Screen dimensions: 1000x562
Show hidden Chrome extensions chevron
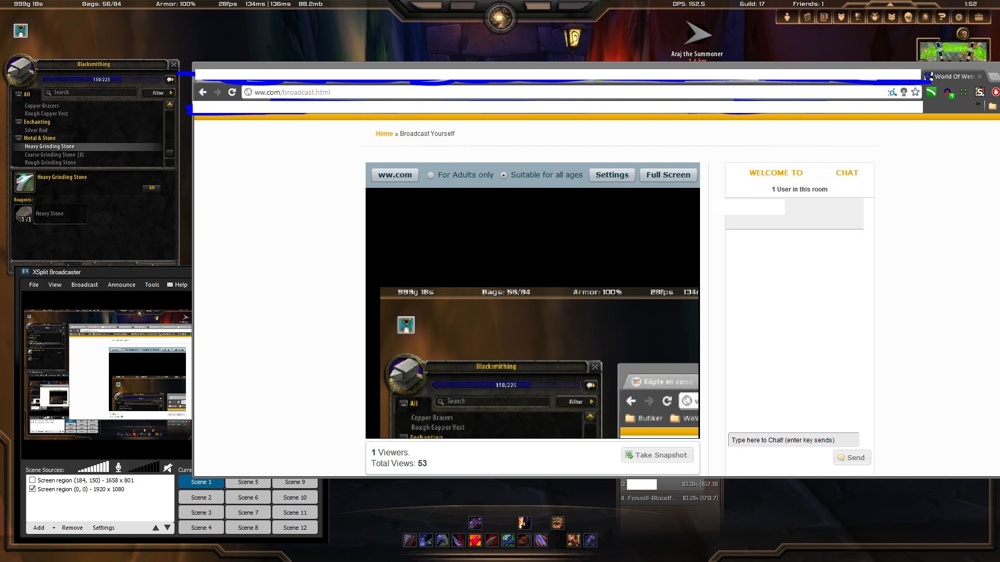(978, 105)
